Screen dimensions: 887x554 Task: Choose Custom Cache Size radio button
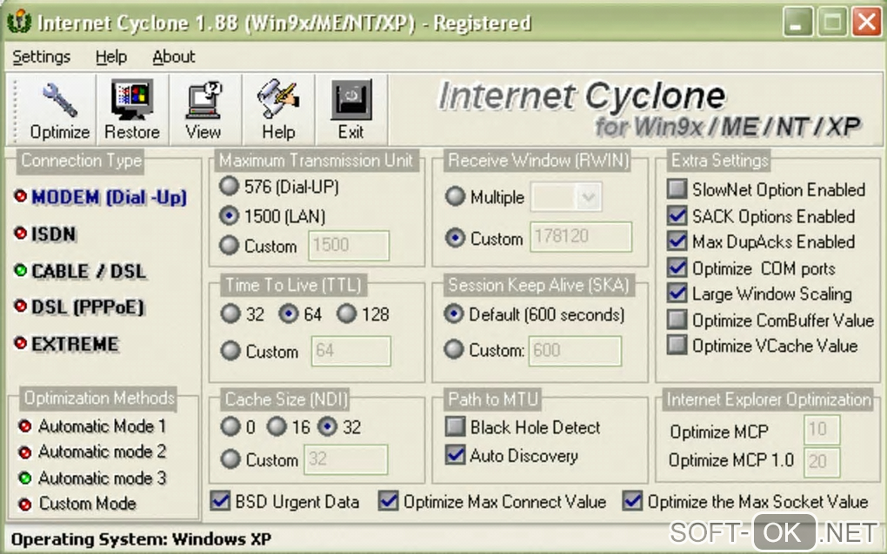[230, 459]
